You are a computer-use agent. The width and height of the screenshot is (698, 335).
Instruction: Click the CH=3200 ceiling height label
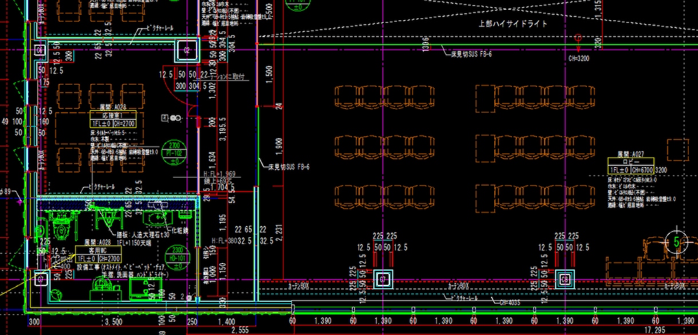point(578,58)
